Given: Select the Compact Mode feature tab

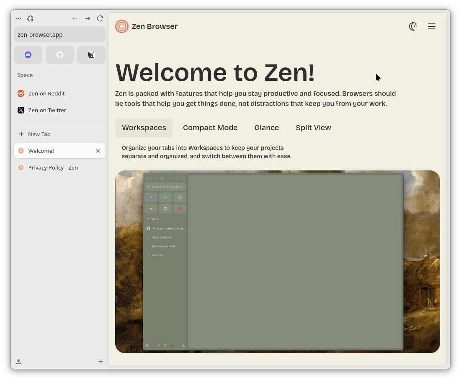Looking at the screenshot, I should coord(210,128).
